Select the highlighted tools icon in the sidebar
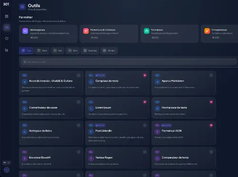Image resolution: width=238 pixels, height=177 pixels. tap(7, 27)
